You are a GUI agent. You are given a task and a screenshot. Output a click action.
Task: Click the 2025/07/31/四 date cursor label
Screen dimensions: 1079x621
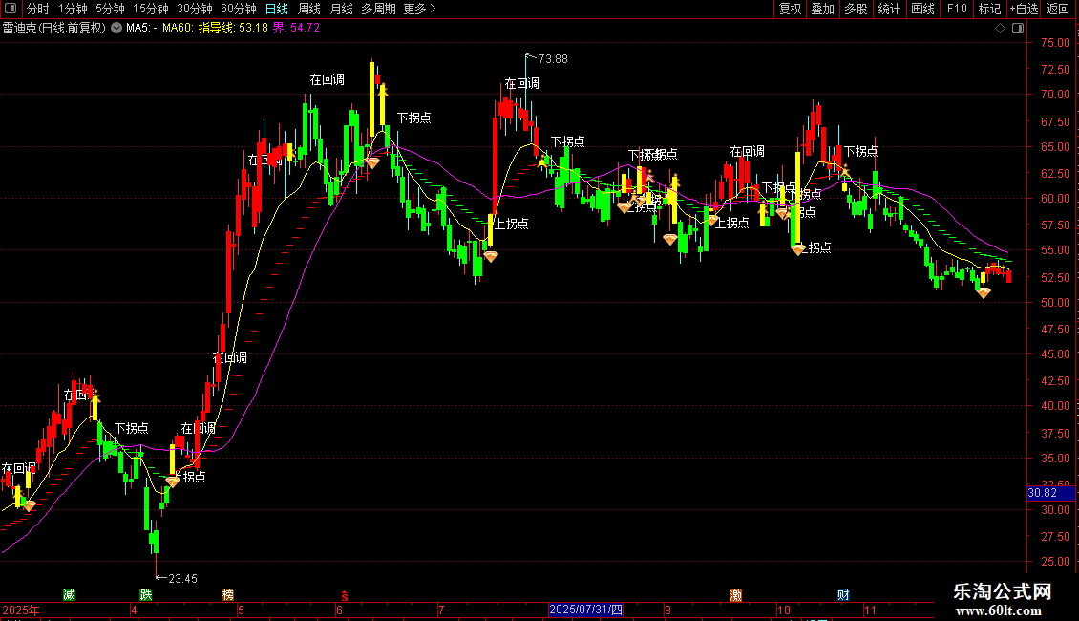[585, 610]
